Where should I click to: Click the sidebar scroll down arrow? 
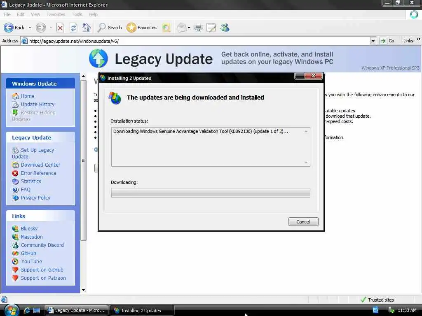tap(83, 290)
